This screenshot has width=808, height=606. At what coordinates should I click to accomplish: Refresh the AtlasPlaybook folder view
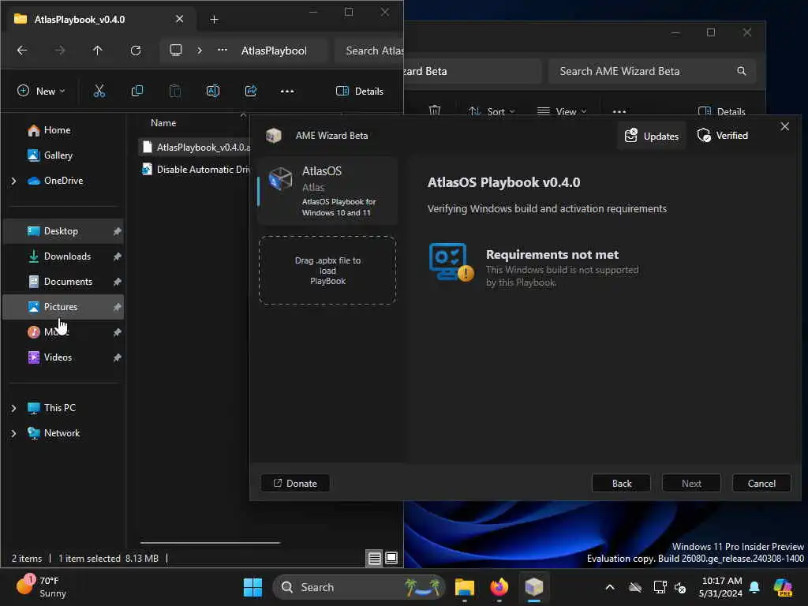pos(136,50)
